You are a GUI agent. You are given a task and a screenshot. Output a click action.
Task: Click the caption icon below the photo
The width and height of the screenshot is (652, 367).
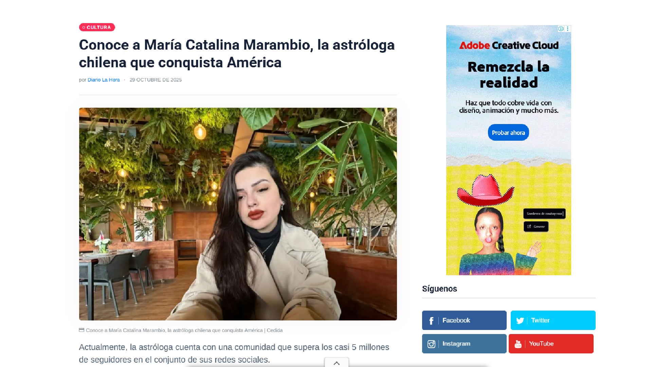coord(81,330)
